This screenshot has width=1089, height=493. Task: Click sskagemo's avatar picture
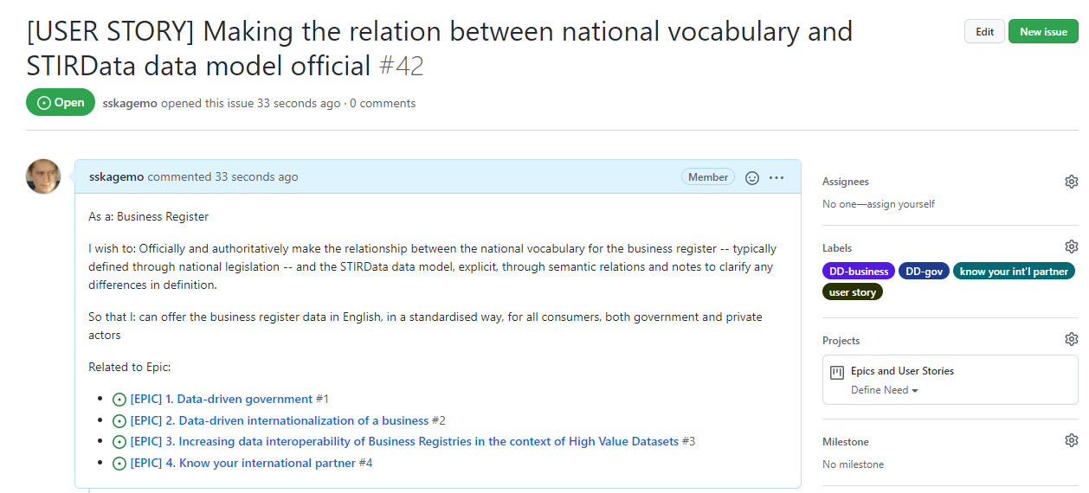(43, 176)
